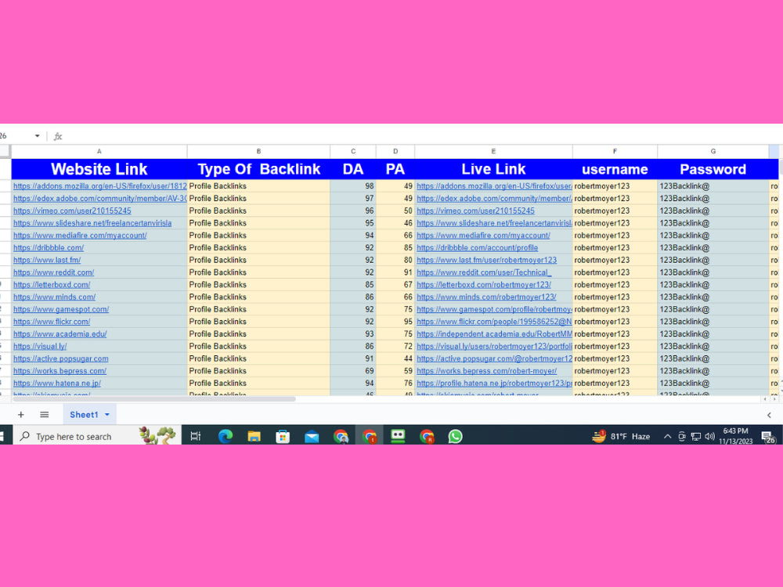Open the vimeo.com/user210155245 Website Link
The height and width of the screenshot is (587, 783).
coord(72,211)
